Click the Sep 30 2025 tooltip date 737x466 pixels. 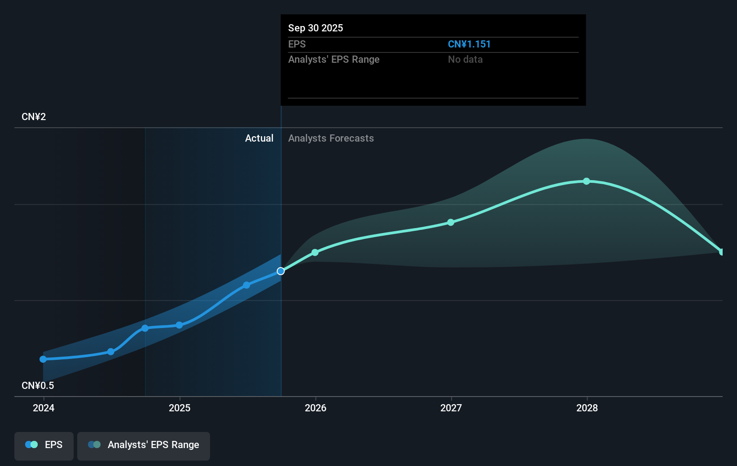pyautogui.click(x=316, y=28)
